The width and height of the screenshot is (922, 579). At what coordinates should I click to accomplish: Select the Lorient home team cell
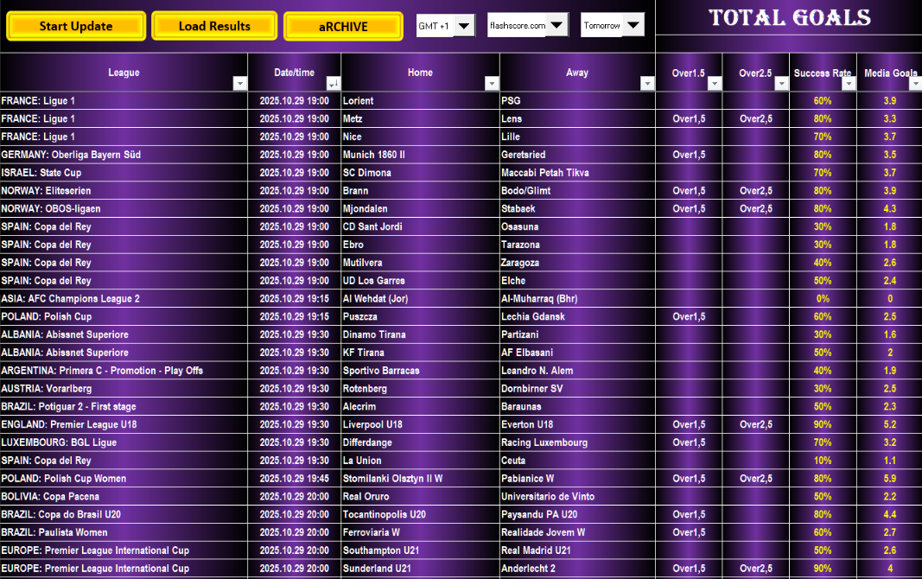point(420,101)
